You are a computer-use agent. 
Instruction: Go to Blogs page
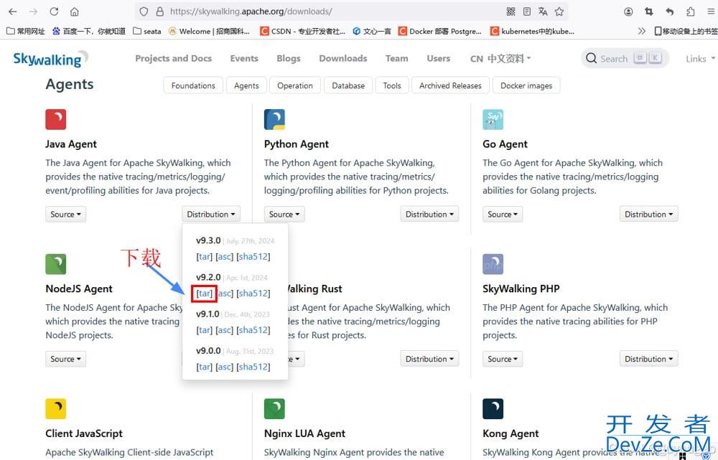tap(289, 59)
